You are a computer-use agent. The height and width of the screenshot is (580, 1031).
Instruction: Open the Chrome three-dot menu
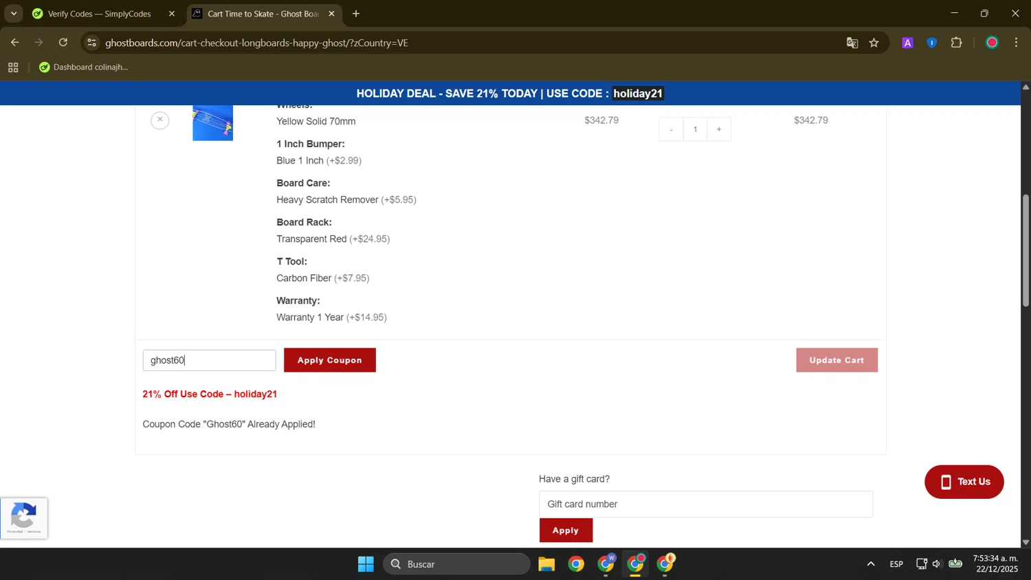click(x=1017, y=43)
